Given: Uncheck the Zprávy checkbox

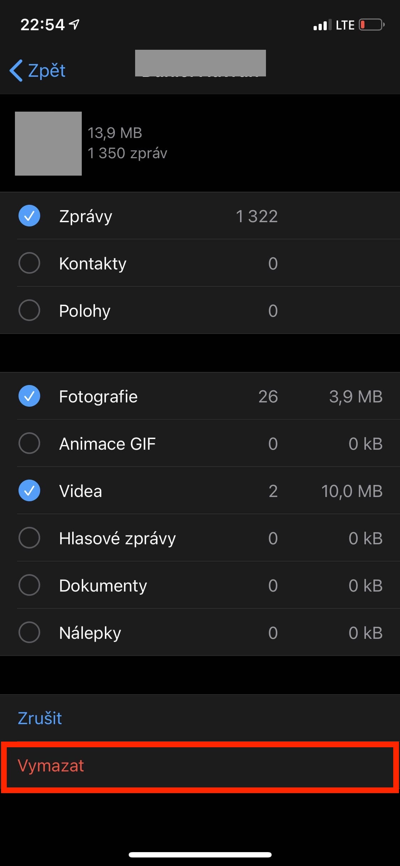Looking at the screenshot, I should [x=29, y=216].
